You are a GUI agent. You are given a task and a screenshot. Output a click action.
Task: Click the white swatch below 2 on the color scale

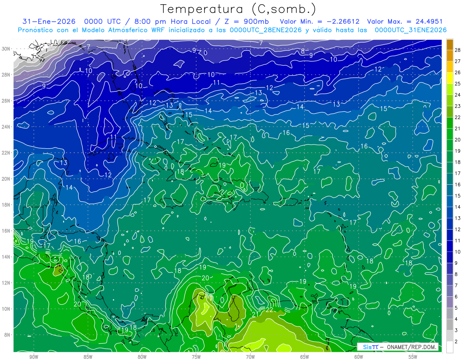450,347
